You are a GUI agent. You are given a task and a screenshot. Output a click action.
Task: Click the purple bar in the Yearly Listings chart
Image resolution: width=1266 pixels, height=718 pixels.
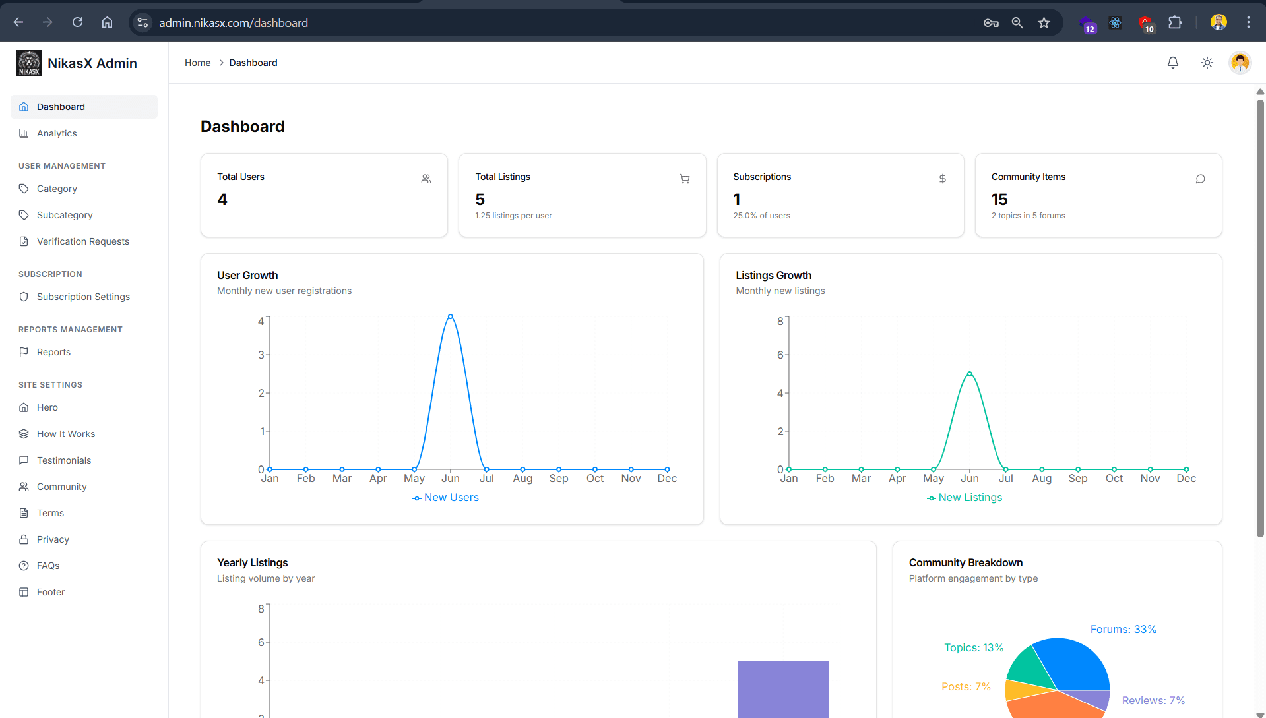coord(783,689)
